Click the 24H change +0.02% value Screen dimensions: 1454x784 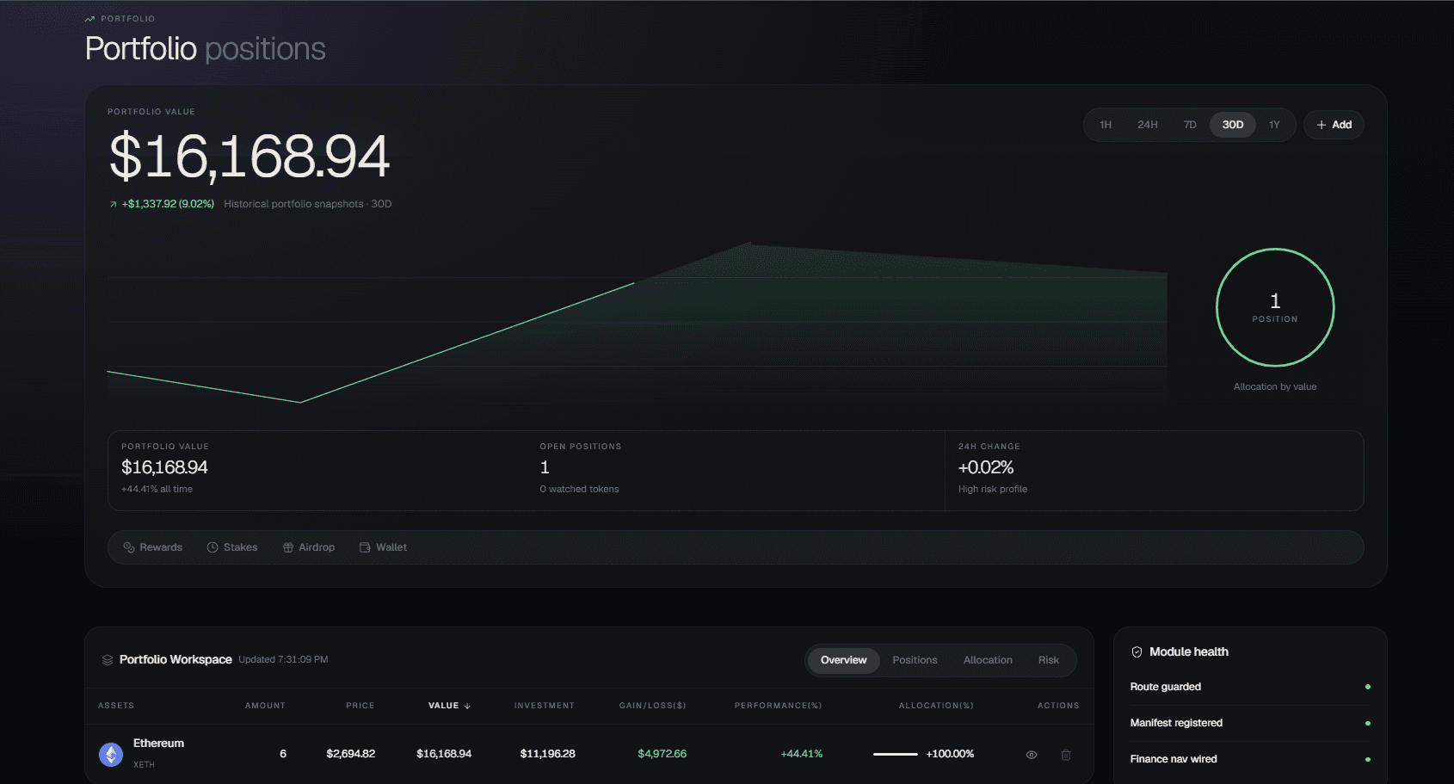(986, 467)
